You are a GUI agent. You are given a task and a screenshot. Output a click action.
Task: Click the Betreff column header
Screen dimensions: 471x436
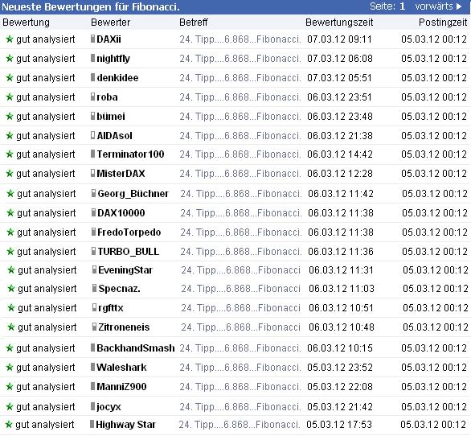pyautogui.click(x=194, y=23)
